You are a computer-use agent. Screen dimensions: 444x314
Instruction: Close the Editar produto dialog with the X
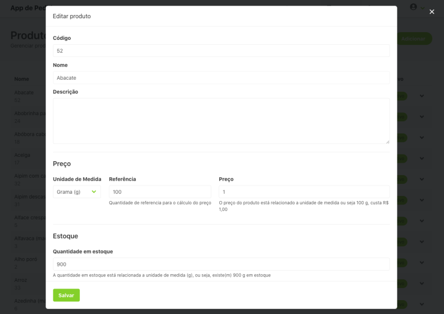pyautogui.click(x=432, y=12)
